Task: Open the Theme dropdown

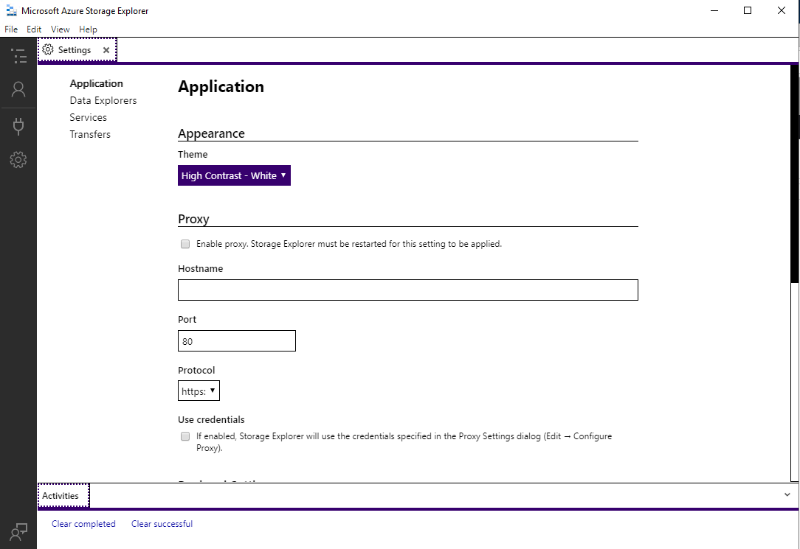Action: tap(234, 175)
